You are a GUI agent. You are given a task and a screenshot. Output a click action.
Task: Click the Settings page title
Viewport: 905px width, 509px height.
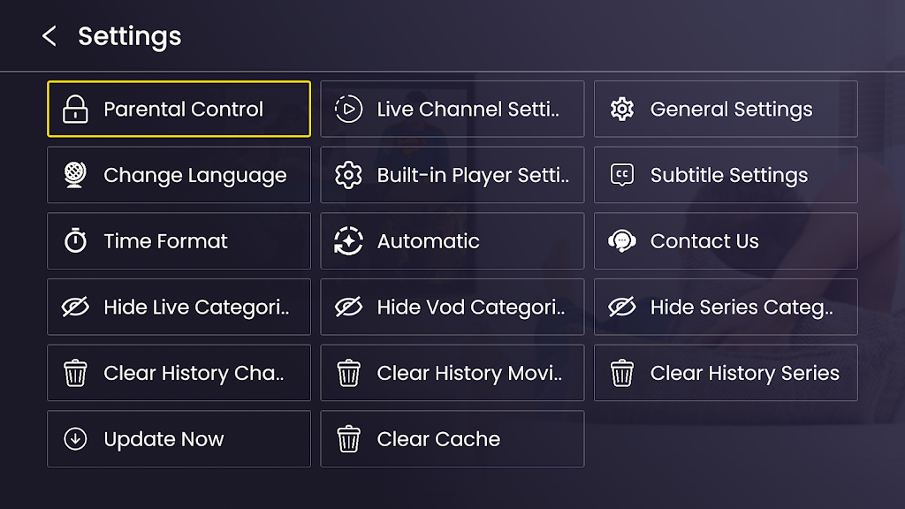129,36
